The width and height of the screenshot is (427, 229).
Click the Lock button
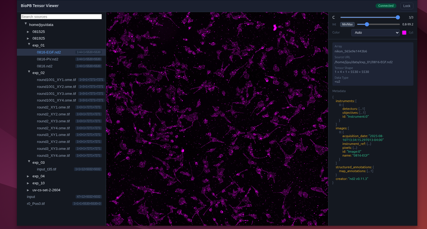(x=407, y=6)
